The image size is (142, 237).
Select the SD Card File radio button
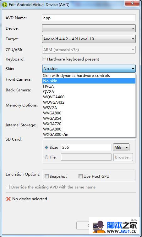[46, 157]
